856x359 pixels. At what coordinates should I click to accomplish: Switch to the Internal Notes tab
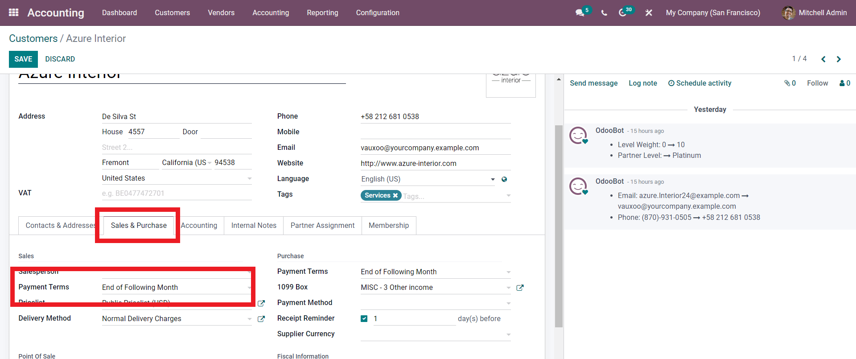pyautogui.click(x=254, y=226)
